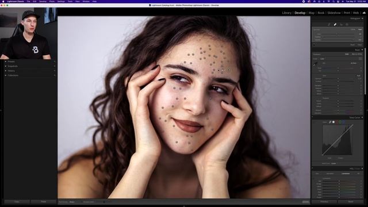The width and height of the screenshot is (368, 207).
Task: Open the Profile Color dropdown
Action: tap(323, 59)
